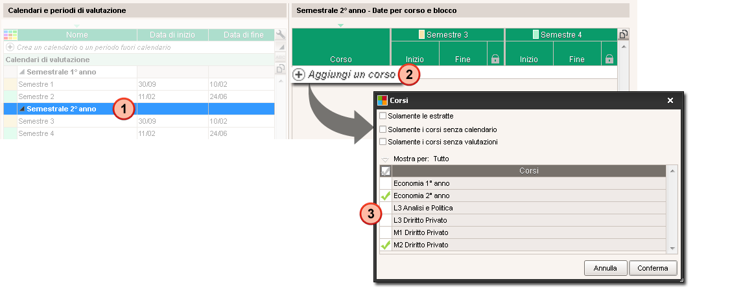
Task: Collapse the Semestrale 1° anno group
Action: click(x=22, y=72)
